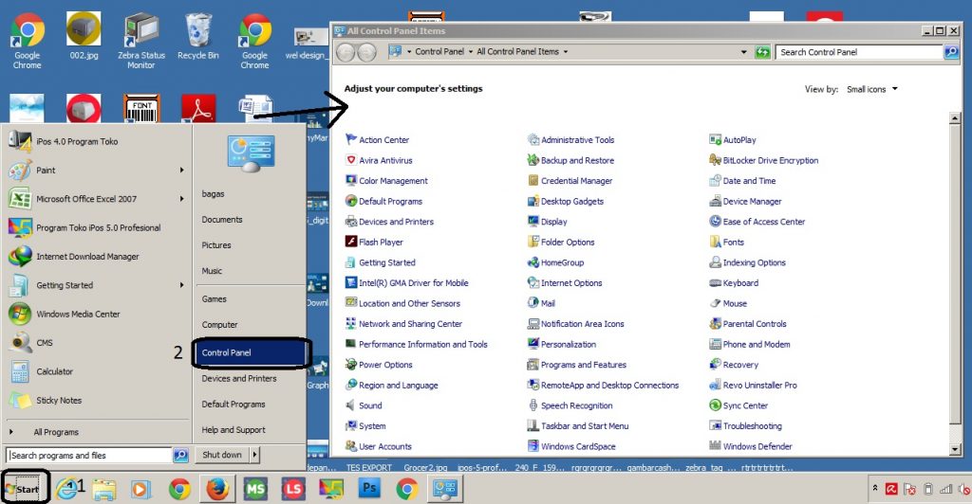Open the Flash Player icon
This screenshot has height=504, width=972.
coord(351,242)
